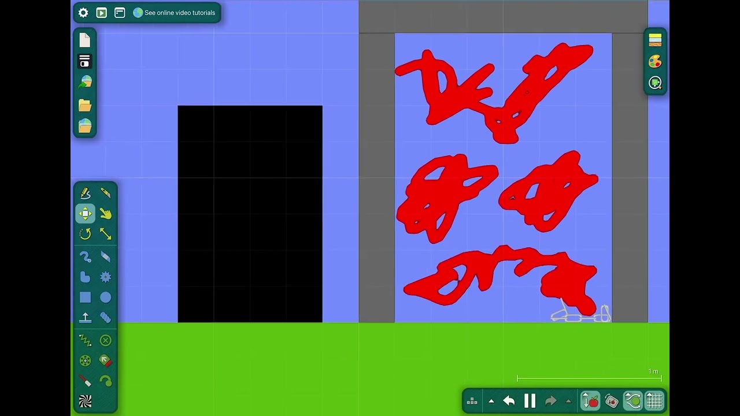
Task: Expand the undo history arrow
Action: click(x=491, y=401)
